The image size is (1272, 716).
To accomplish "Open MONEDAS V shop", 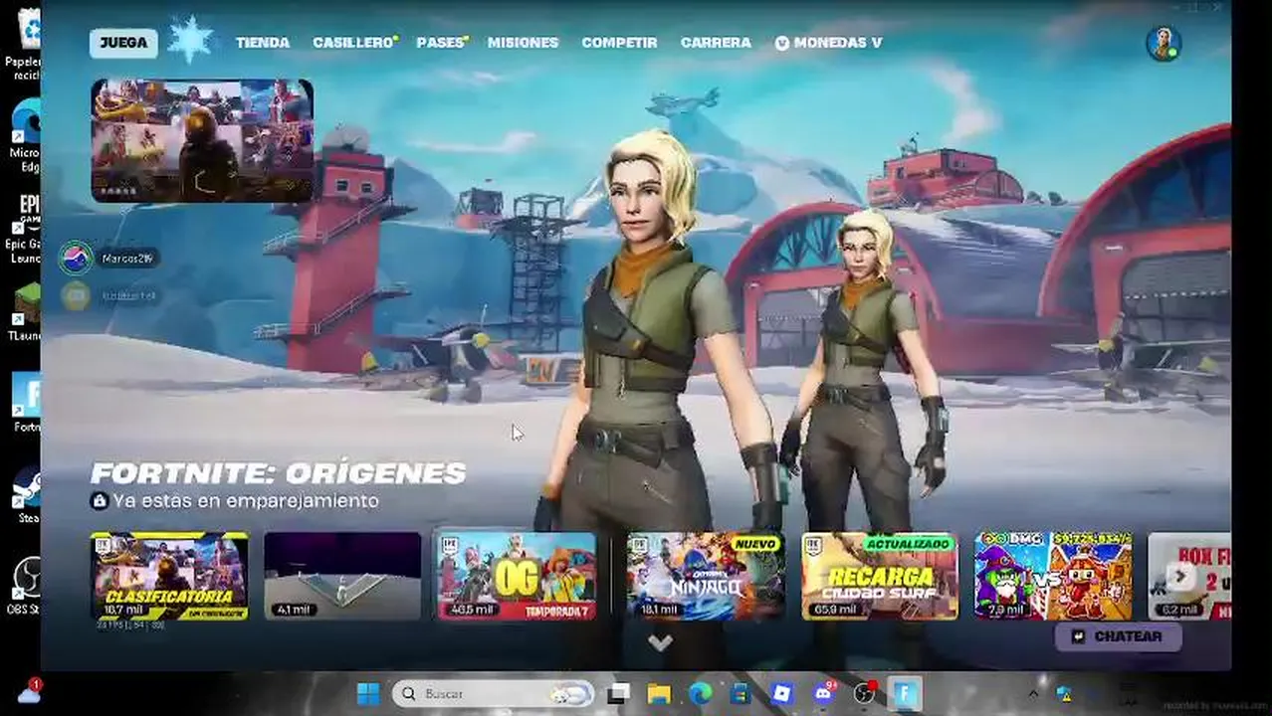I will click(828, 43).
